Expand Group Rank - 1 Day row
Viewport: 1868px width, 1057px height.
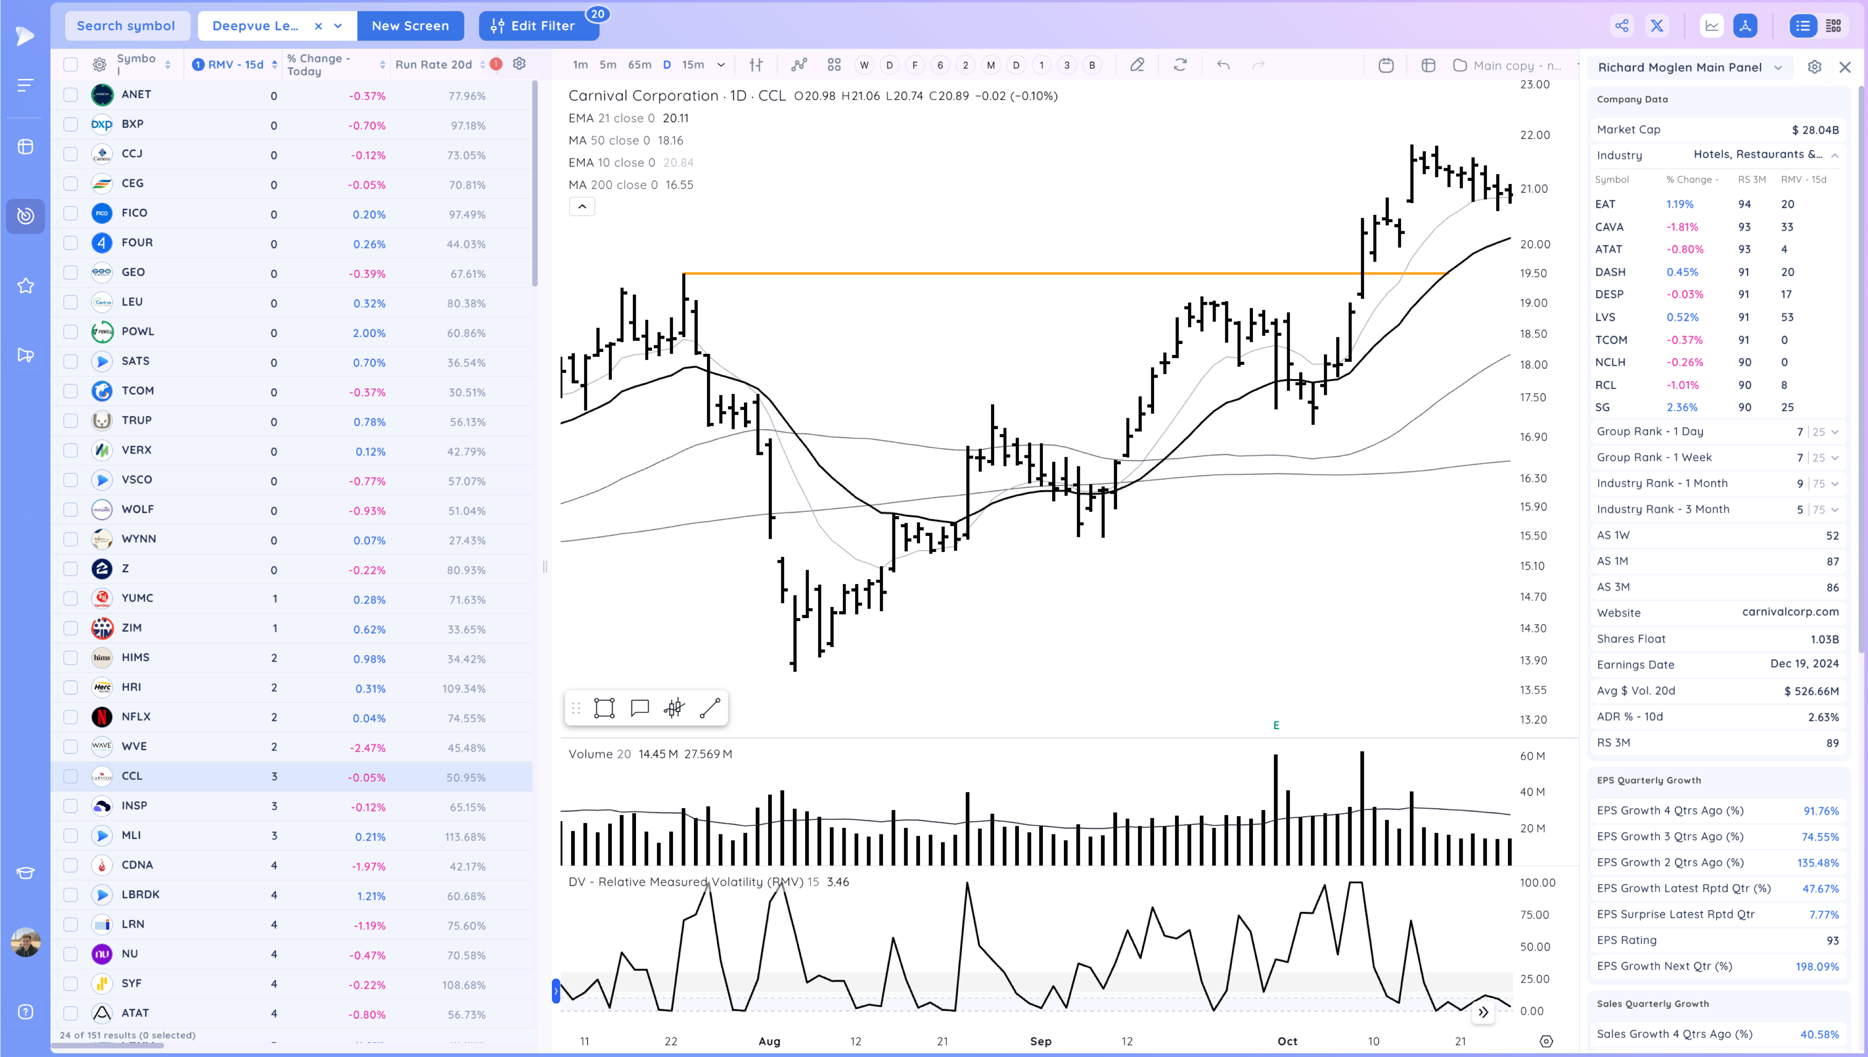click(x=1834, y=432)
